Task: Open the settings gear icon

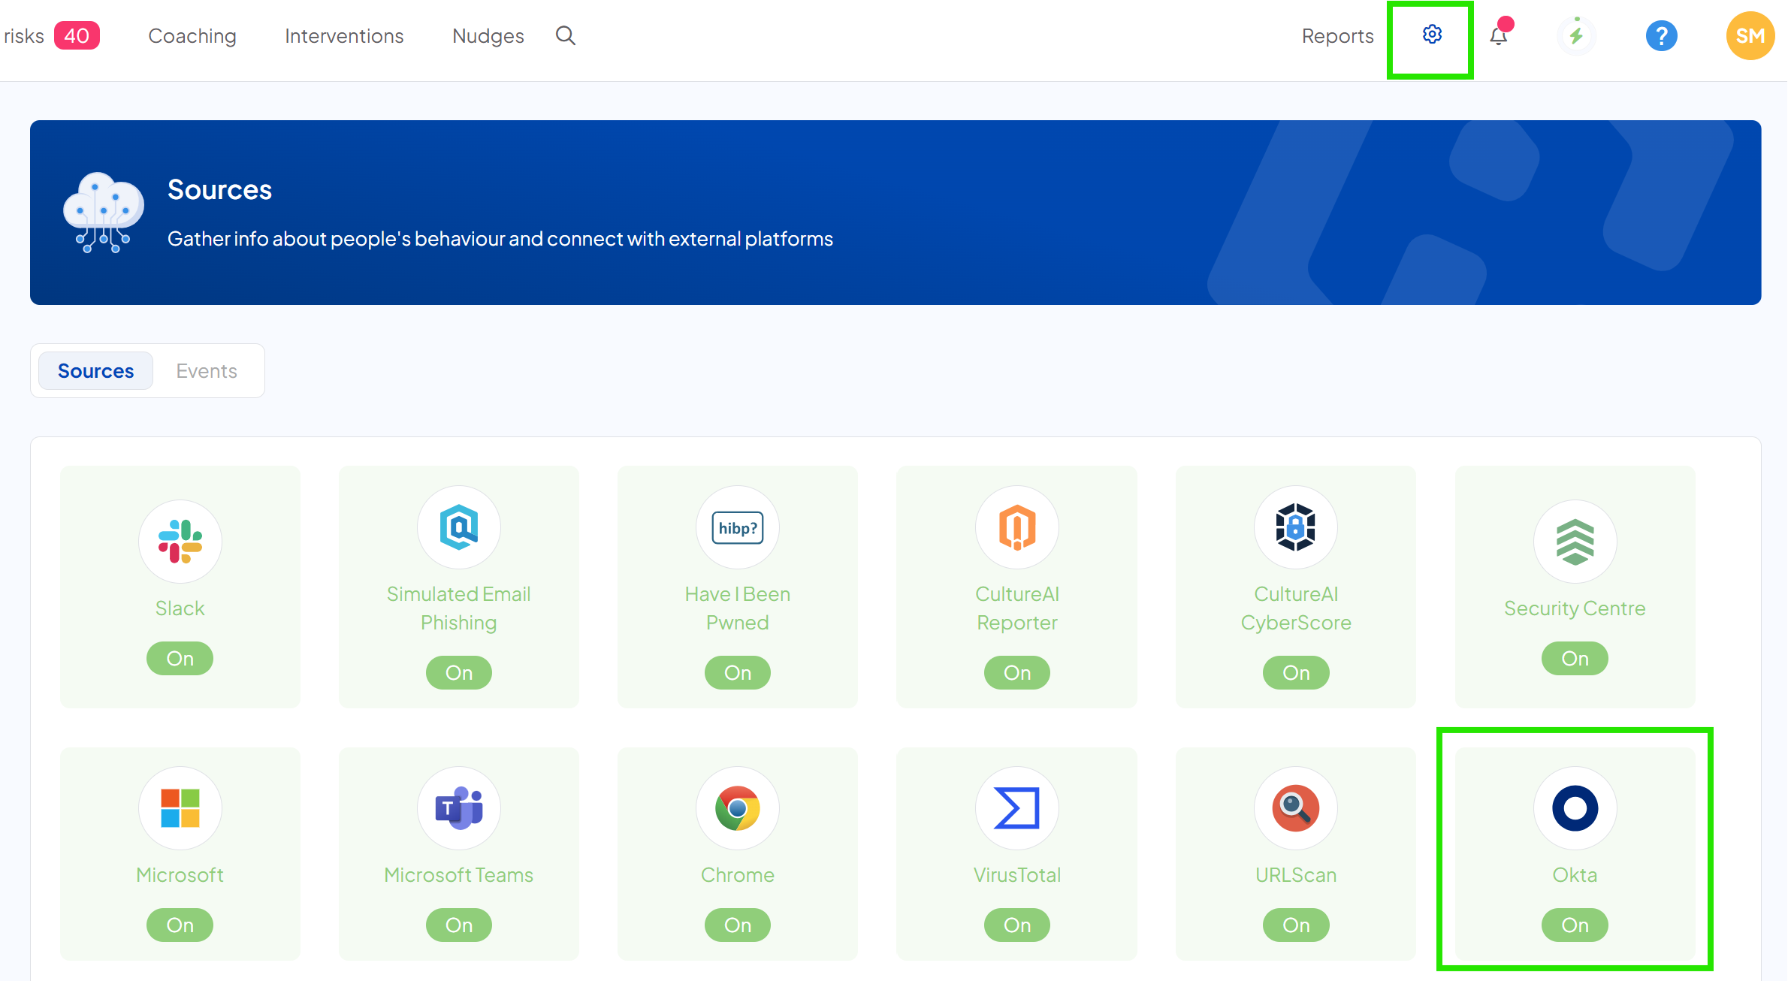Action: tap(1430, 35)
